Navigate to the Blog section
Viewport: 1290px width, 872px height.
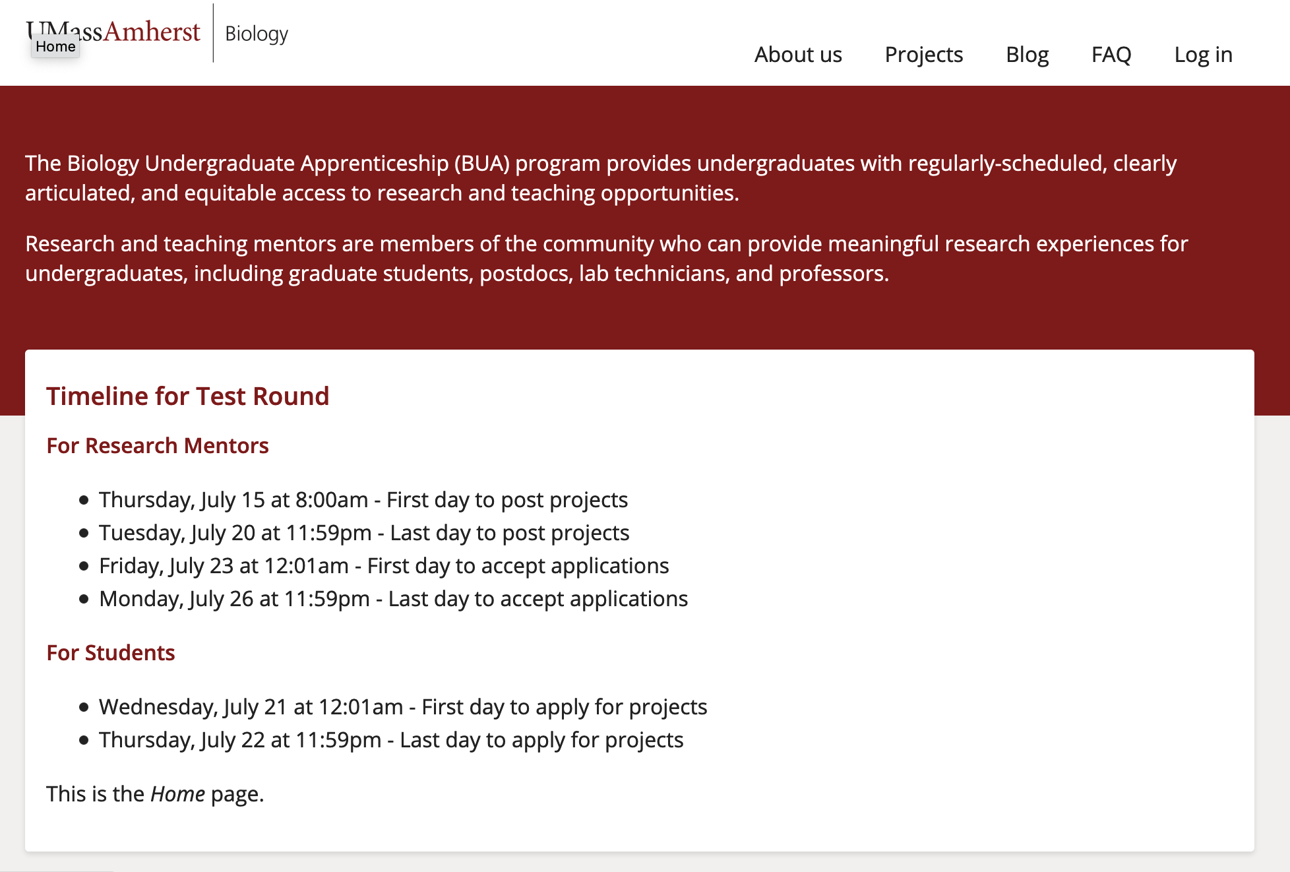click(1027, 55)
